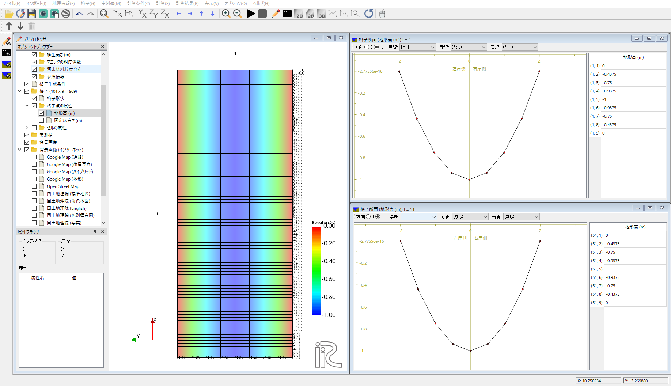
Task: Click the XY plane view icon
Action: [143, 14]
